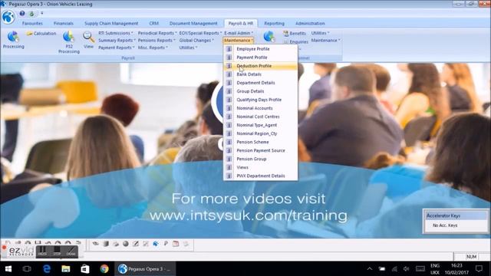
Task: Open the help question mark icon
Action: coord(22,14)
